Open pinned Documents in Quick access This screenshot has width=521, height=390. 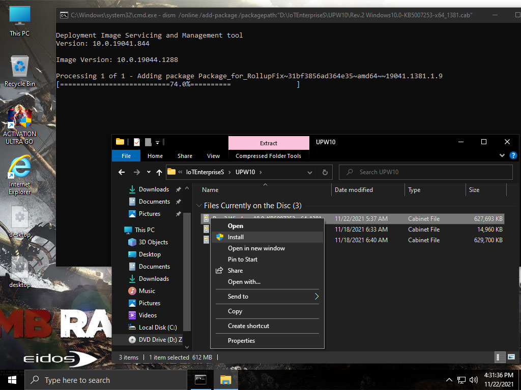tap(154, 202)
